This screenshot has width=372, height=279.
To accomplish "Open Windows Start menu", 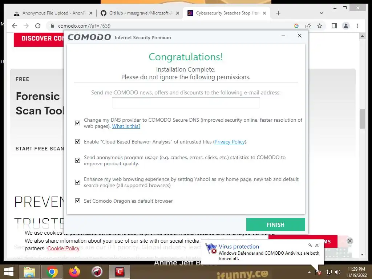I will (9, 272).
